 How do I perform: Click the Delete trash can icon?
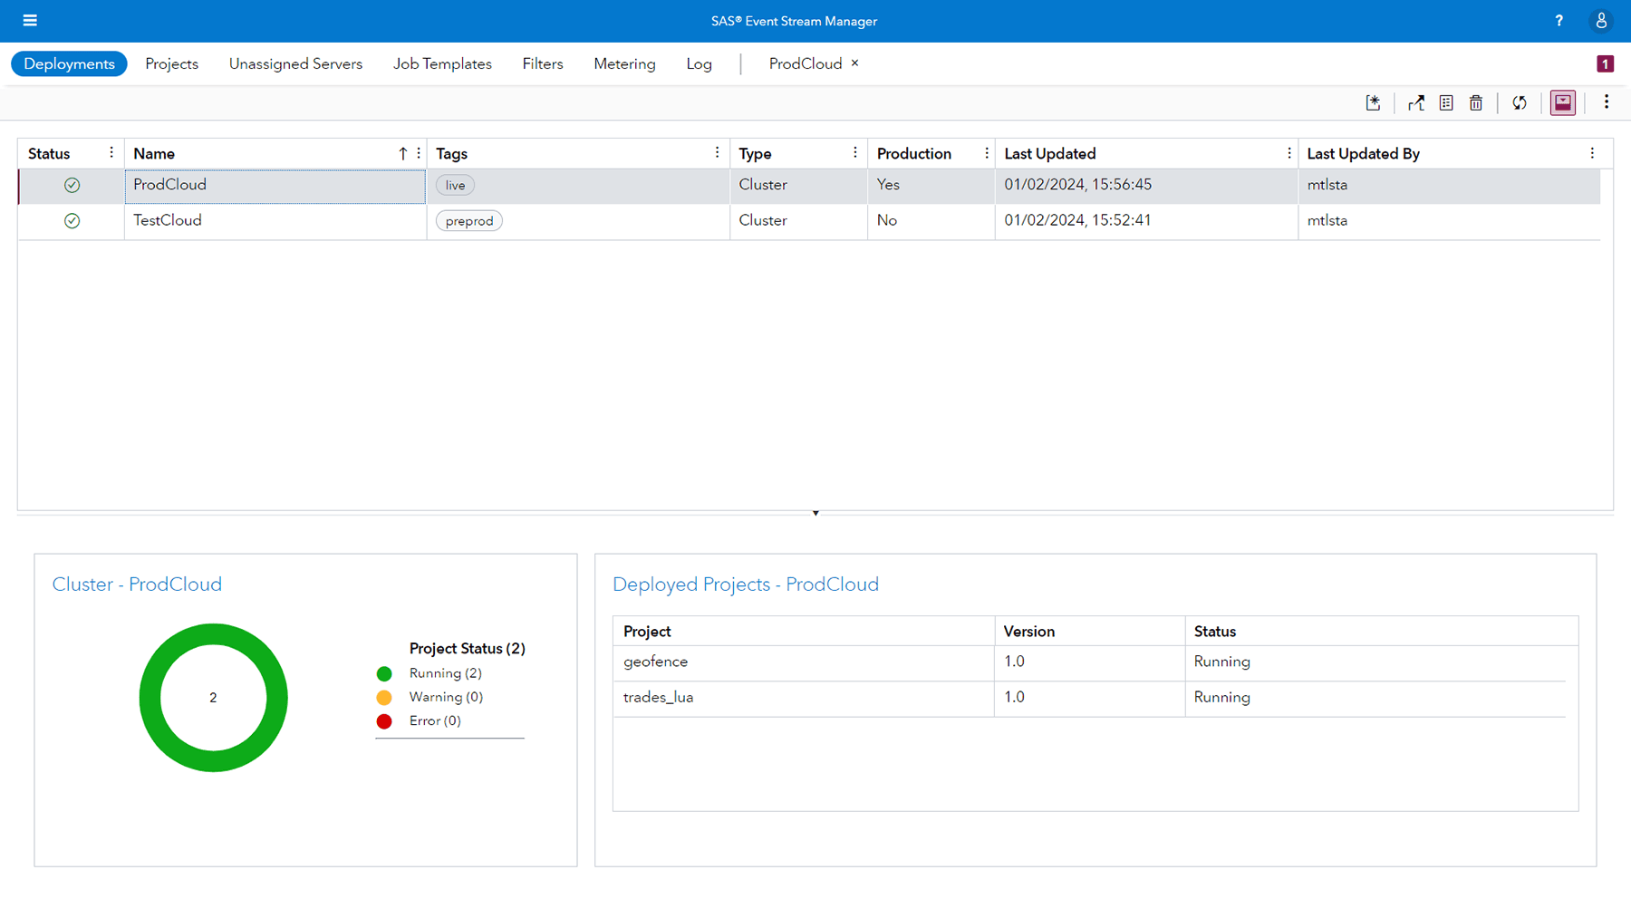[1476, 102]
